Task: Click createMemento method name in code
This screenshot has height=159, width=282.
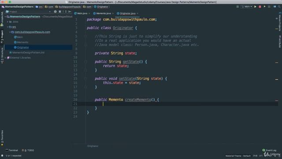Action: click(138, 100)
